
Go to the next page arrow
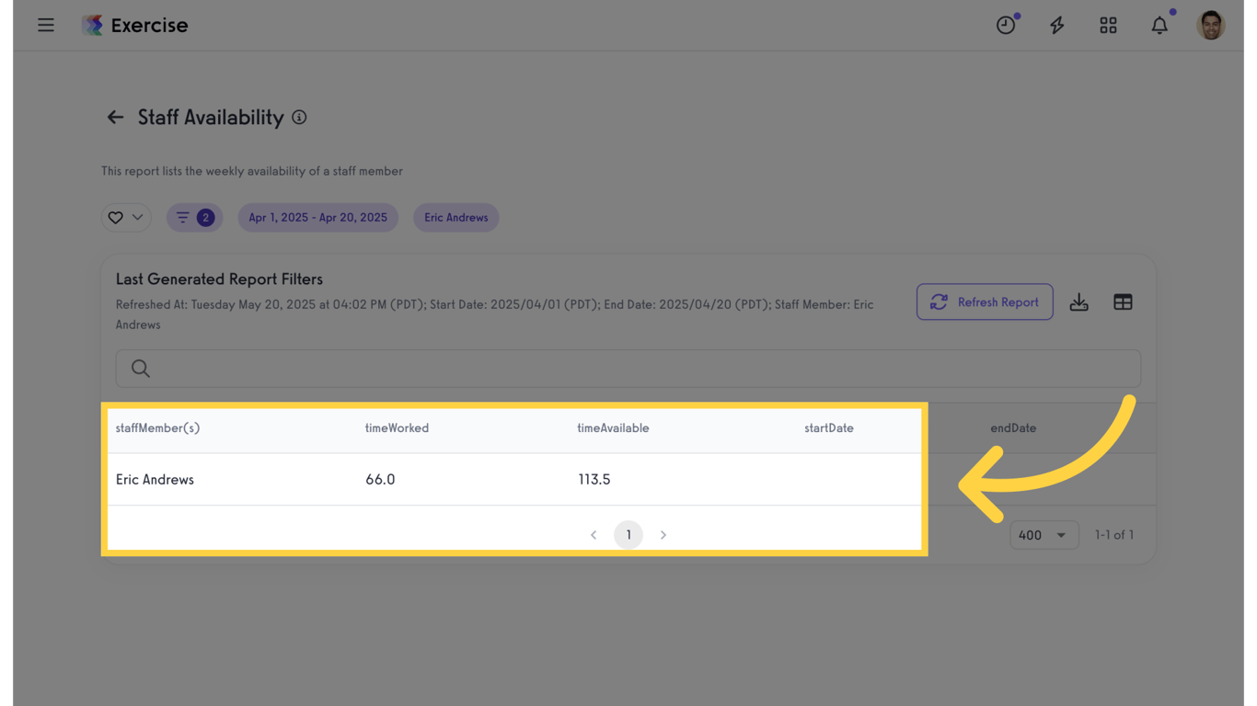coord(663,535)
